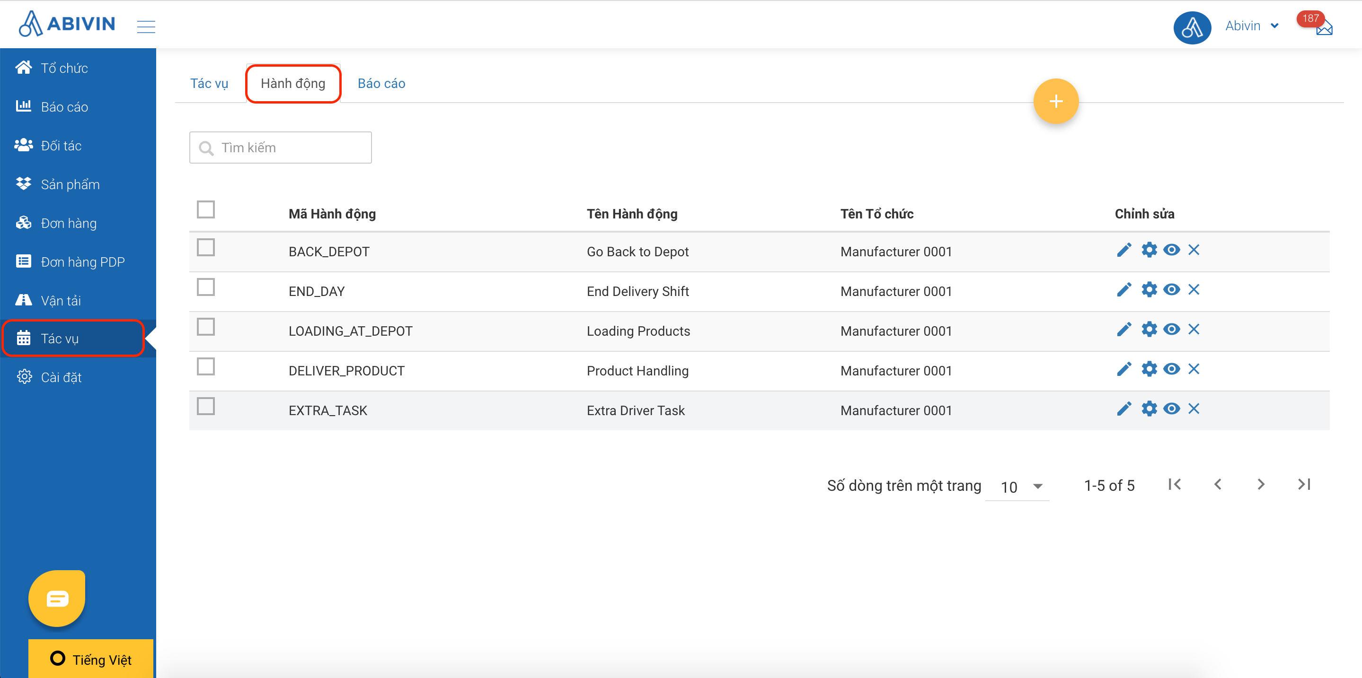Open Đơn hàng PDP in sidebar
This screenshot has height=678, width=1362.
click(78, 261)
